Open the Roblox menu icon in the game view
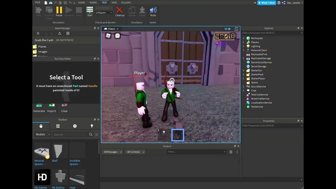The image size is (336, 189). pyautogui.click(x=108, y=36)
